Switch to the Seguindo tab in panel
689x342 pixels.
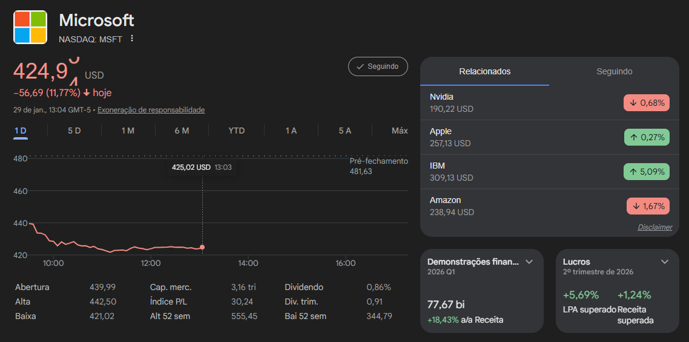(614, 71)
